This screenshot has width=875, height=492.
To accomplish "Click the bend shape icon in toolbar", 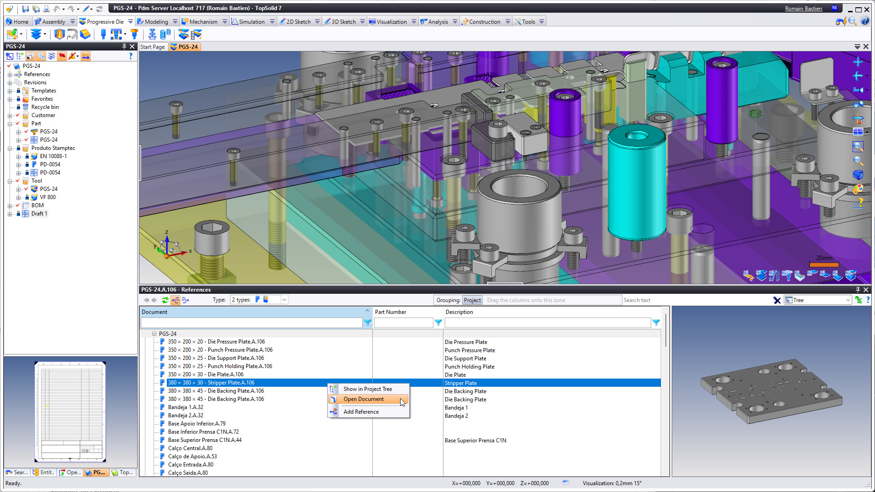I will pos(72,34).
